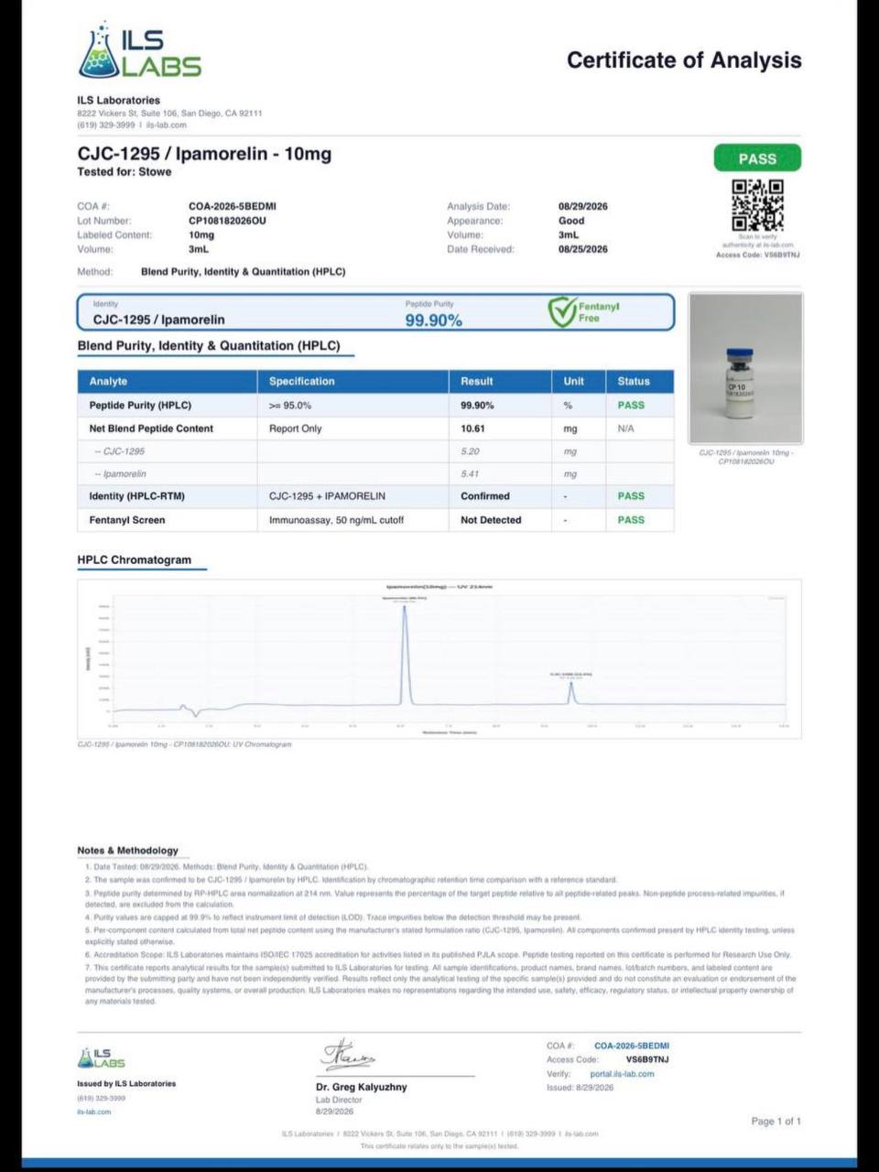Click the 'Notes & Methodology' heading

coord(128,851)
